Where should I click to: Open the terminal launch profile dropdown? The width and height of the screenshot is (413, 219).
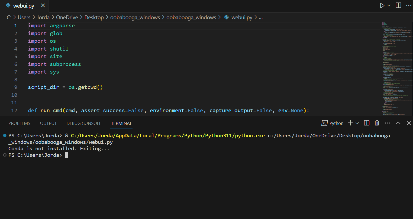[357, 123]
